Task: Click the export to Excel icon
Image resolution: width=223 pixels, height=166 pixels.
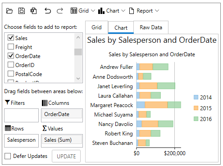Action: (33, 11)
